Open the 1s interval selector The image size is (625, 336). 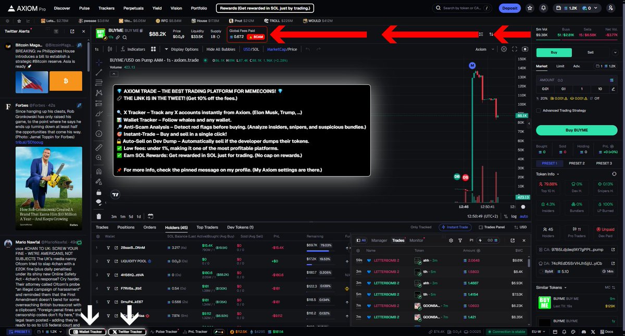(x=97, y=49)
